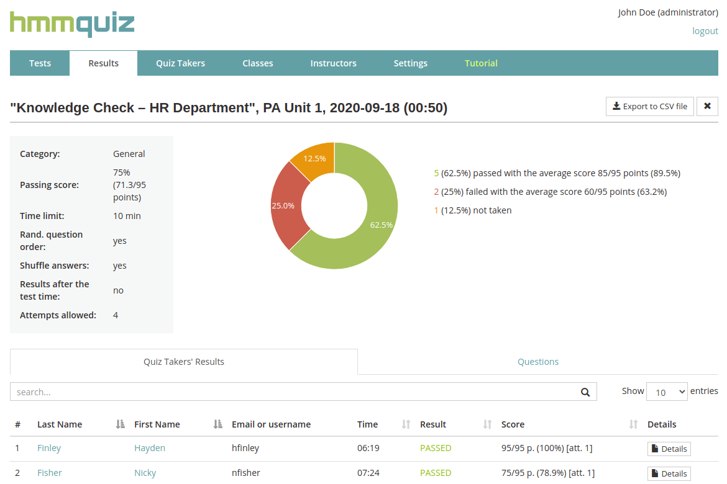Sort by Last Name column icon
Image resolution: width=727 pixels, height=484 pixels.
120,424
